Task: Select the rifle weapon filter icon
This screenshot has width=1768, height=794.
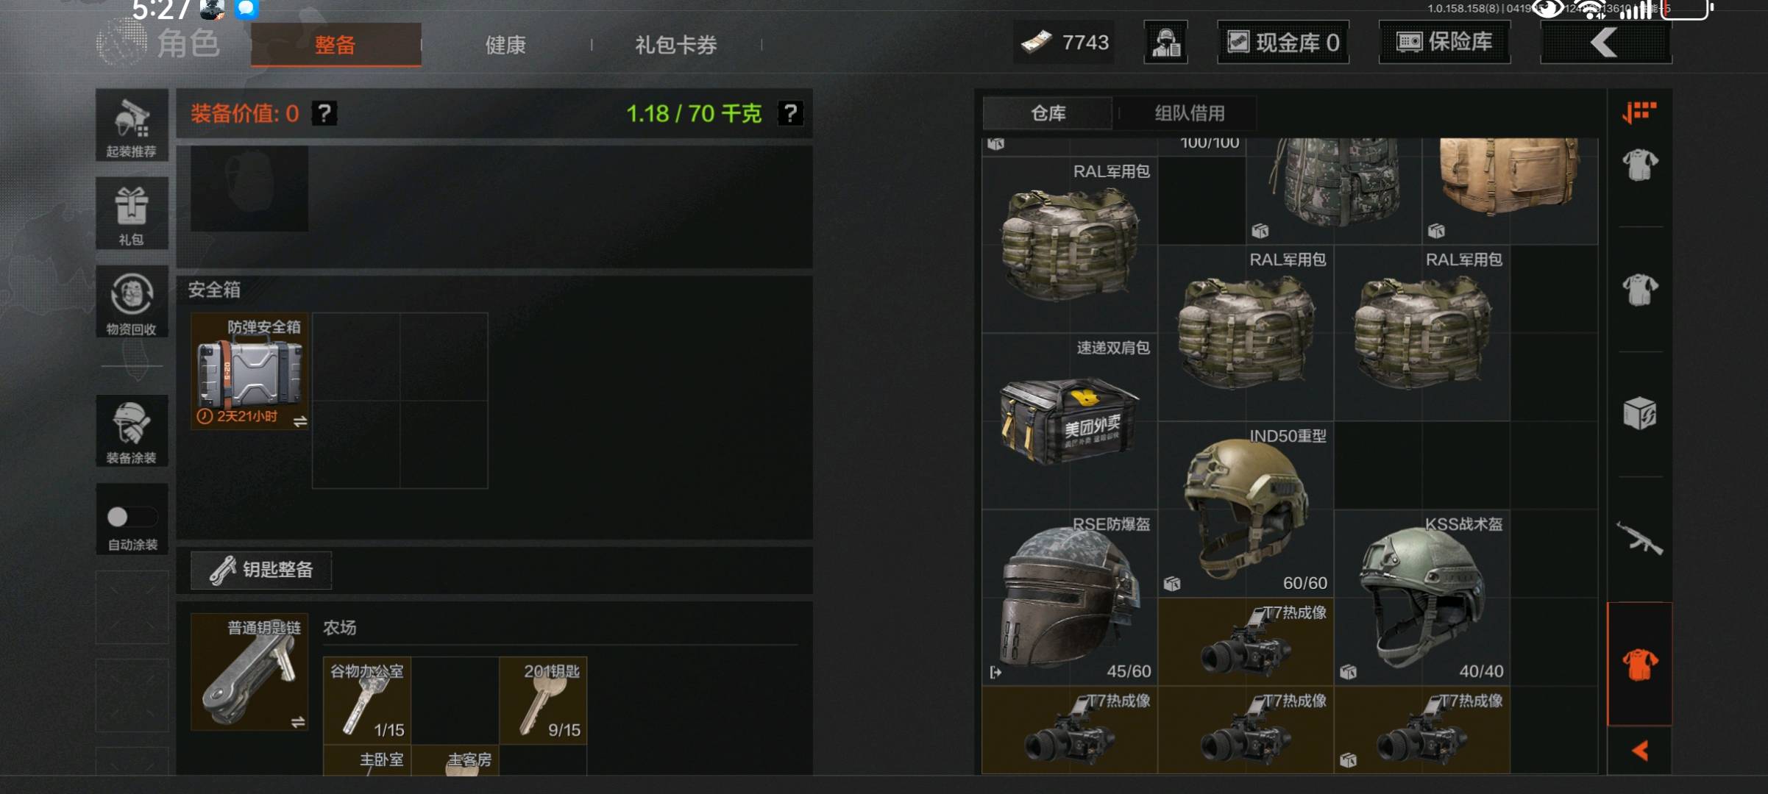Action: tap(1639, 539)
